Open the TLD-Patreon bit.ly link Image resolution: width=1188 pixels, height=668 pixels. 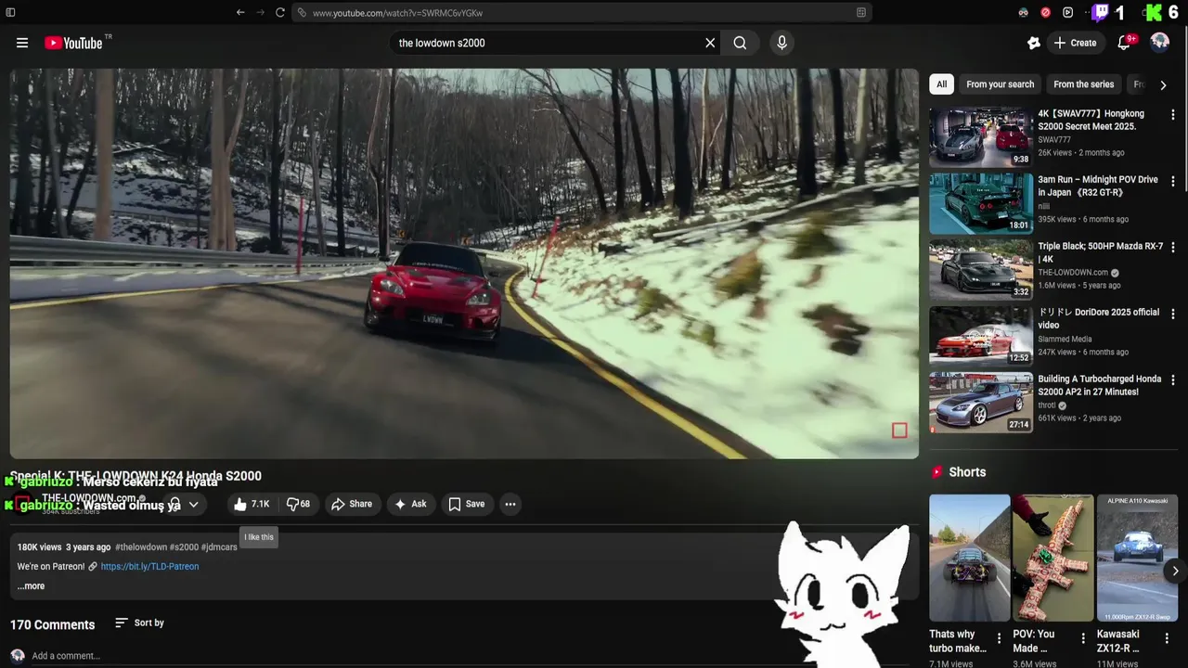pyautogui.click(x=149, y=566)
